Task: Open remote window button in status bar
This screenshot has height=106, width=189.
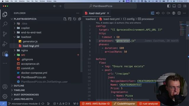Action: pyautogui.click(x=3, y=104)
